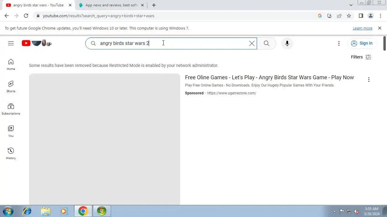This screenshot has height=217, width=387.
Task: Click the page vertical scrollbar
Action: coord(385,43)
